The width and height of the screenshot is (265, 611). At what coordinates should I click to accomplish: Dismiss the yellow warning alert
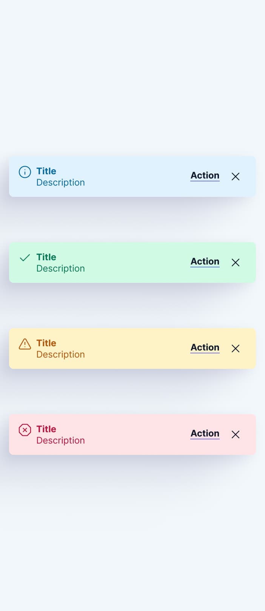tap(236, 348)
